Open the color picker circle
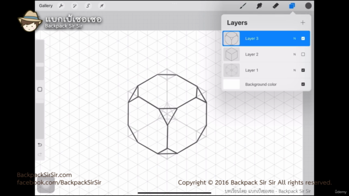349x196 pixels. [x=308, y=6]
